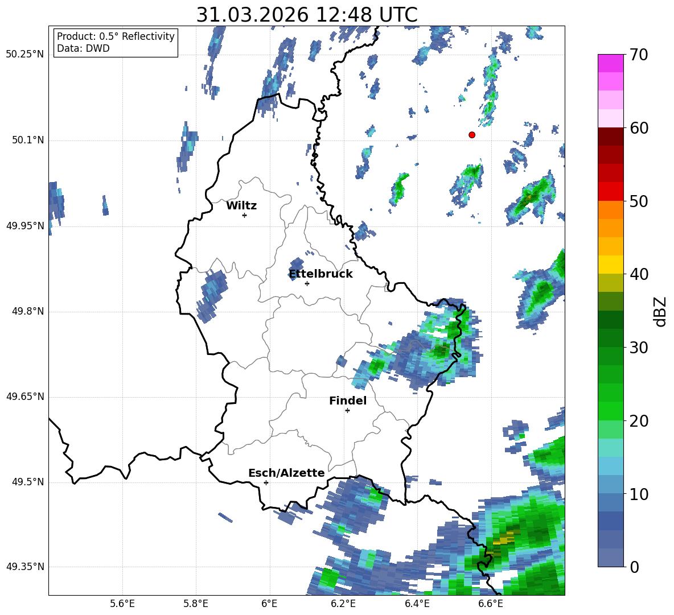Click the 6.6°E longitude label
This screenshot has width=674, height=615.
[491, 604]
